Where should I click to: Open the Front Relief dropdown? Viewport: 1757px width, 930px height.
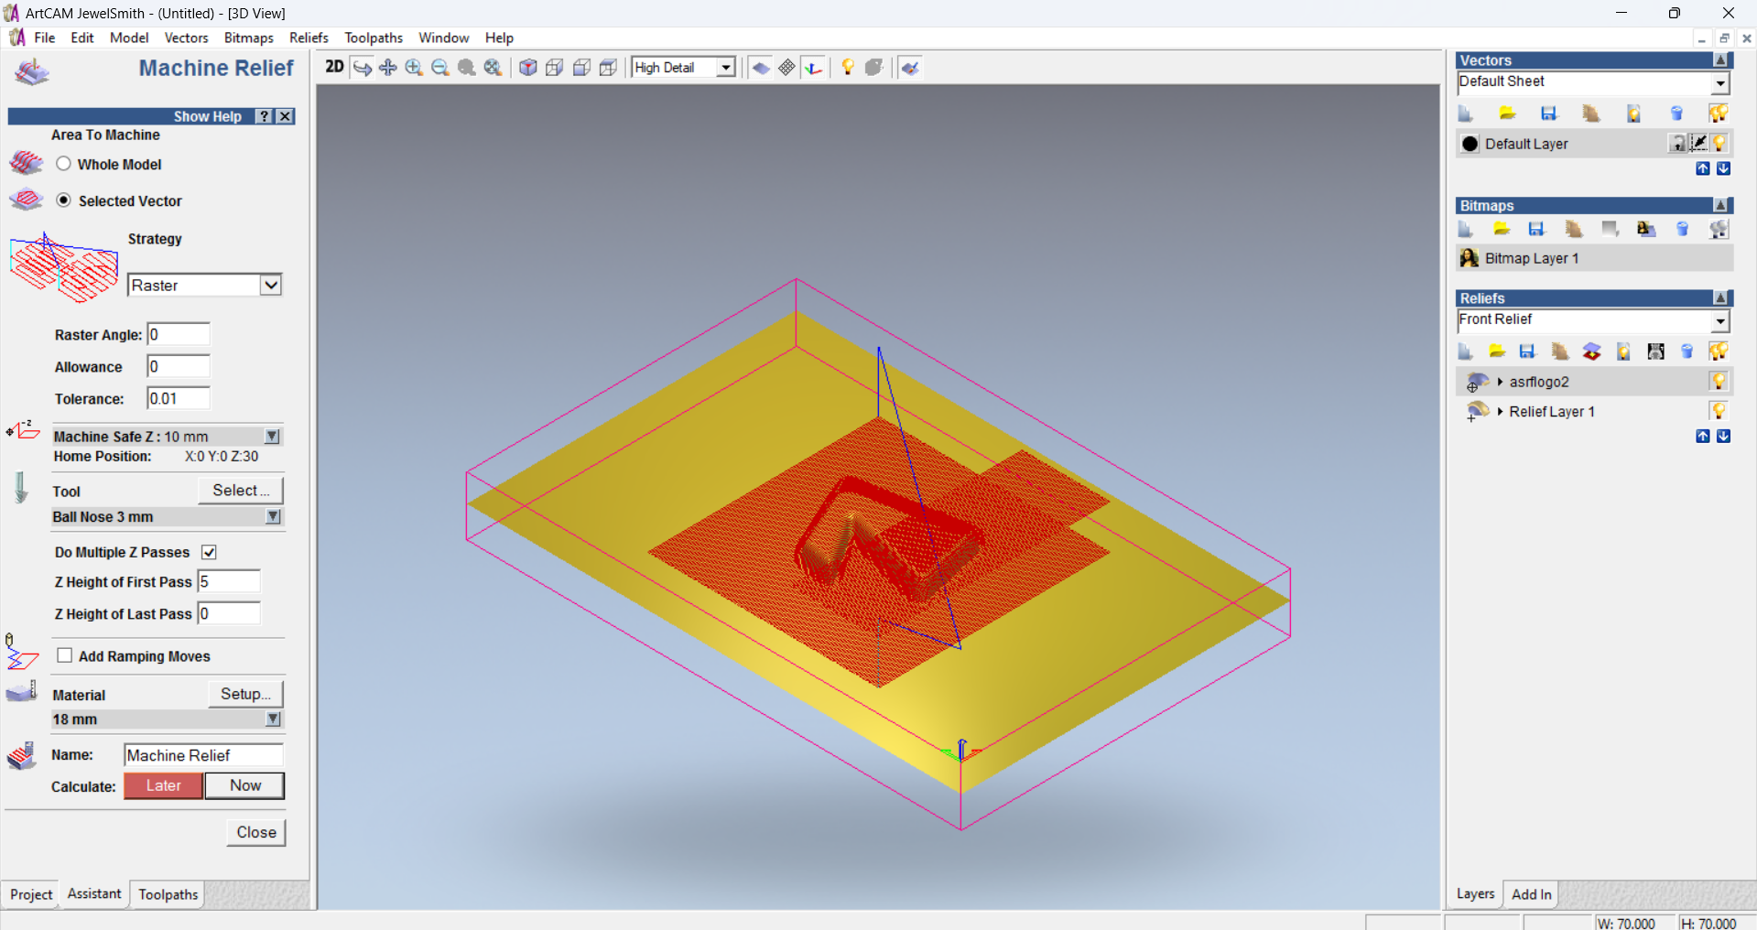coord(1720,321)
